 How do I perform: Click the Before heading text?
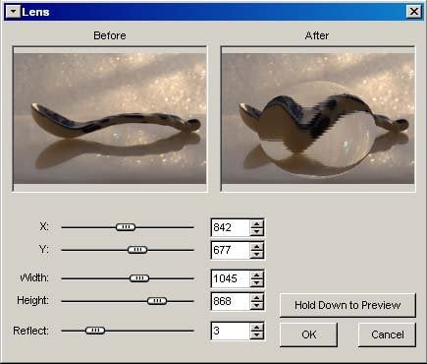[x=110, y=35]
